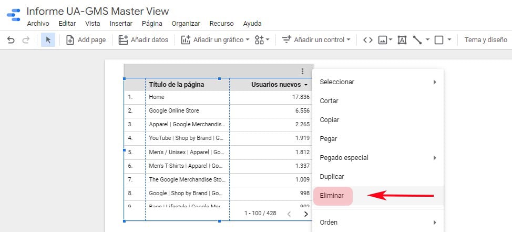Viewport: 512px width, 232px height.
Task: Open Añadir un gráfico dropdown
Action: pyautogui.click(x=215, y=40)
